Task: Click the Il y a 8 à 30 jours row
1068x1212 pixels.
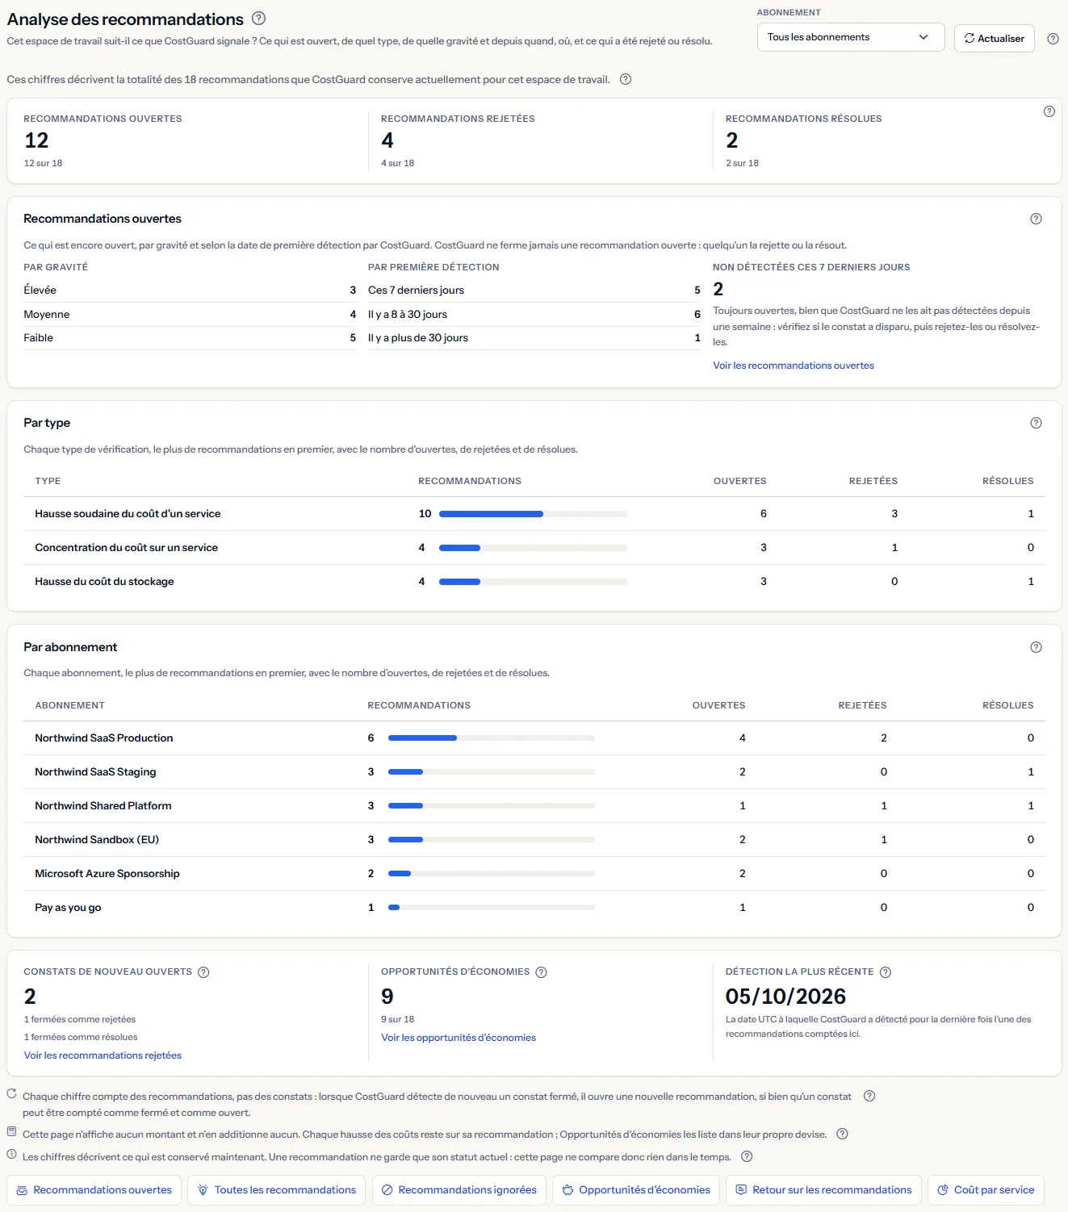Action: 534,315
